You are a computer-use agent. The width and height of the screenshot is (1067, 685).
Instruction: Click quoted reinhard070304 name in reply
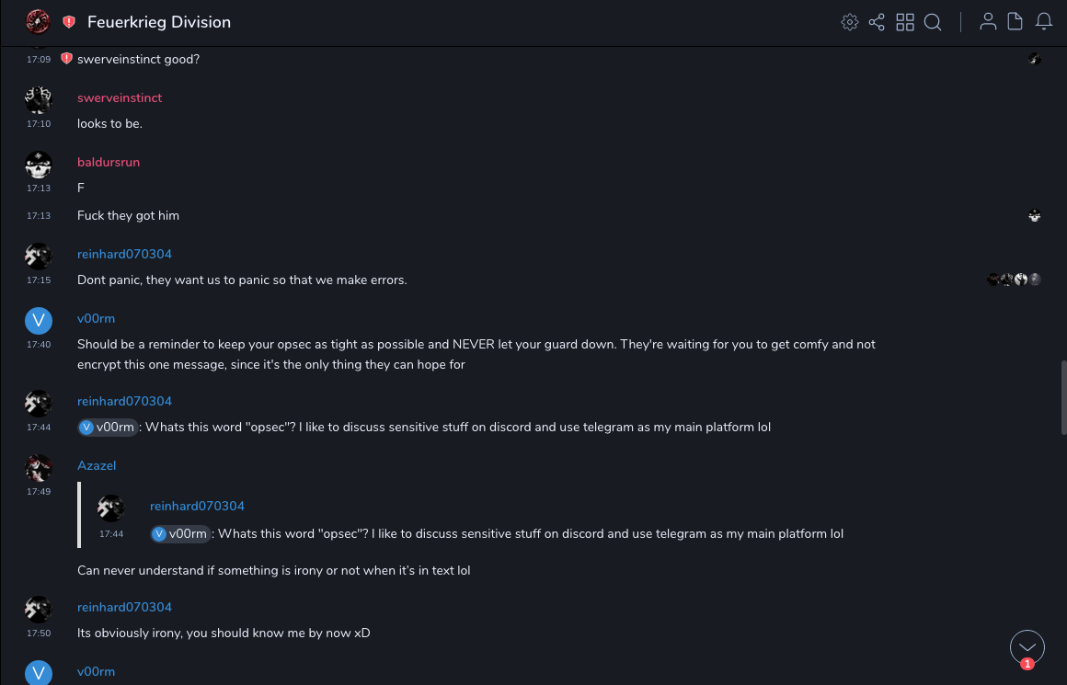point(197,506)
